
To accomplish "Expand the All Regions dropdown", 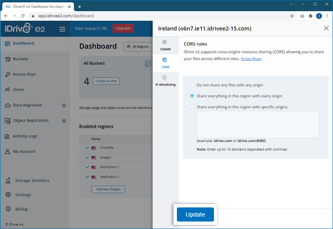I will pos(138,46).
